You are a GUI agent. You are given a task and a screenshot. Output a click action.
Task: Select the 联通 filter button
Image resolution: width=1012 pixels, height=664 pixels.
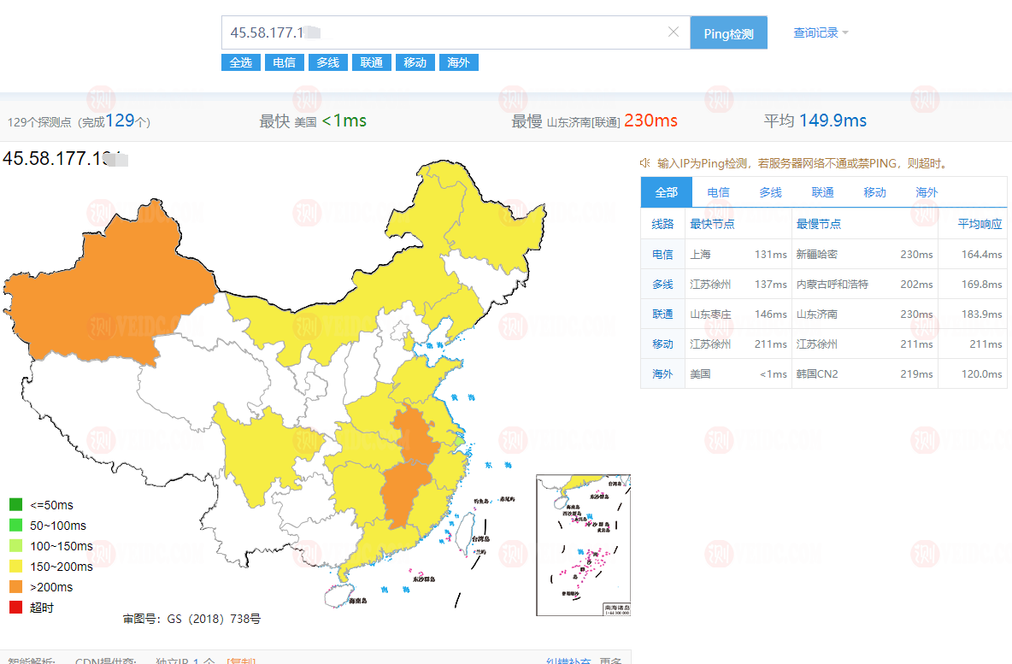[371, 62]
